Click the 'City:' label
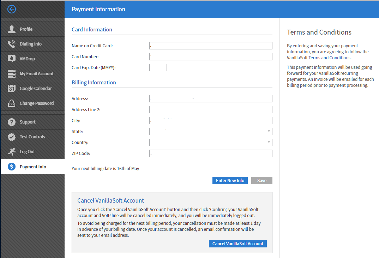Screen dimensions: 379x258 coord(76,121)
